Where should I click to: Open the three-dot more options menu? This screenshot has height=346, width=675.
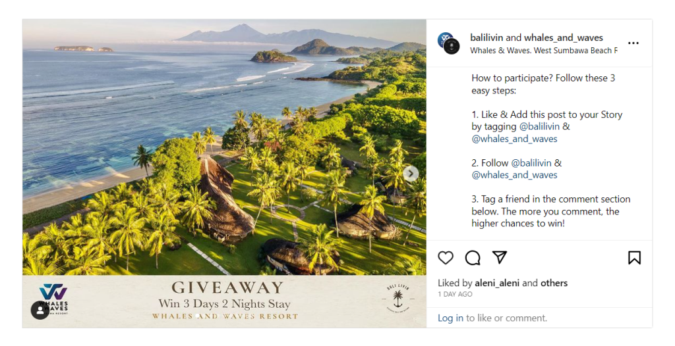tap(633, 43)
